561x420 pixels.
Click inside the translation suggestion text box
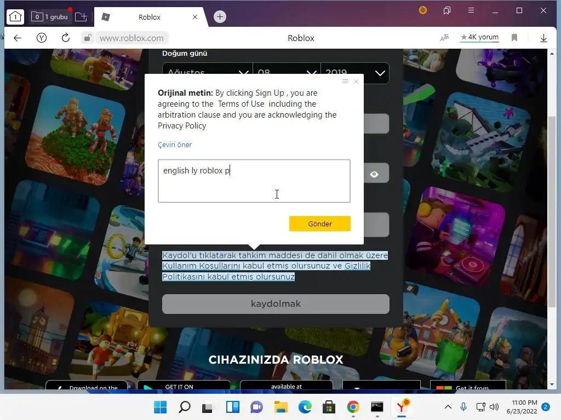254,181
